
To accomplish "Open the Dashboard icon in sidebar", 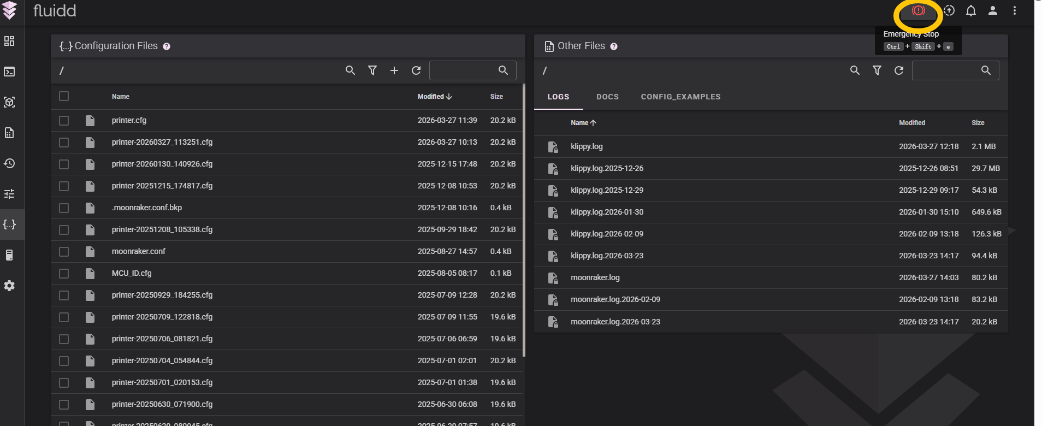I will point(9,41).
